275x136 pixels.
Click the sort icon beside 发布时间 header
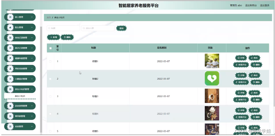[168, 48]
